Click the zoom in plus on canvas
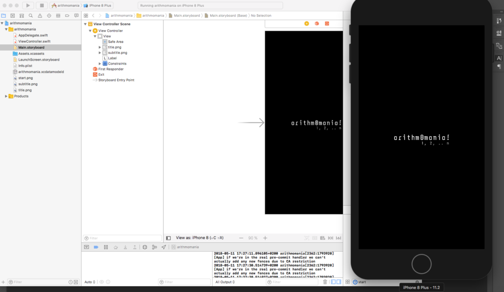Image resolution: width=504 pixels, height=292 pixels. pos(265,238)
